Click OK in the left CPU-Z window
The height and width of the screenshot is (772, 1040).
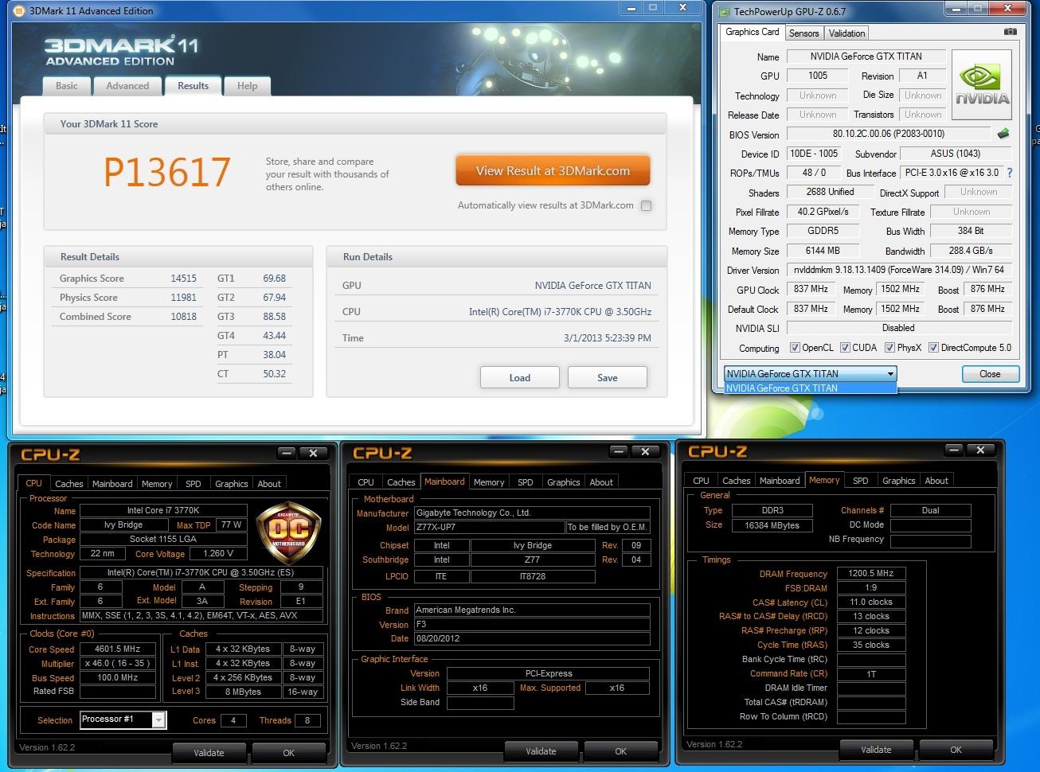point(288,753)
